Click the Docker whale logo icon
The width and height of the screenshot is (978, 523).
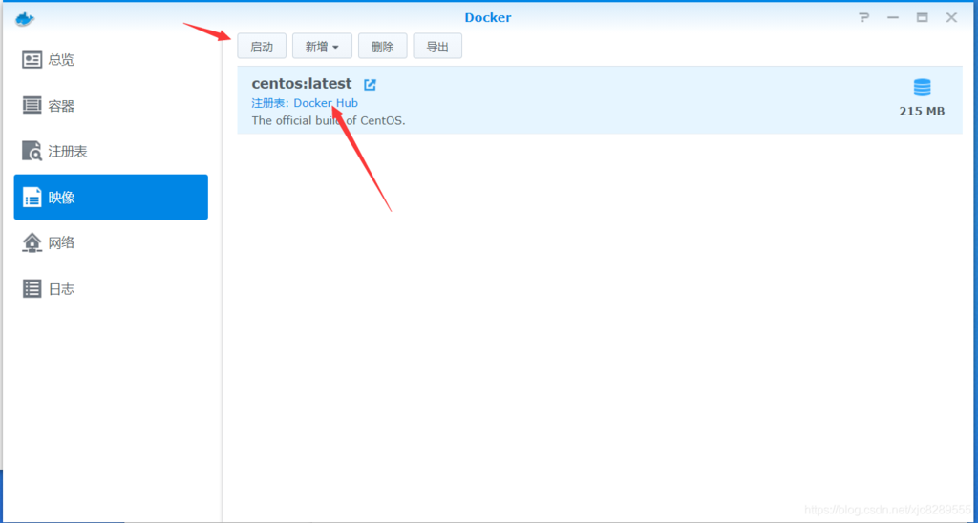pos(25,18)
